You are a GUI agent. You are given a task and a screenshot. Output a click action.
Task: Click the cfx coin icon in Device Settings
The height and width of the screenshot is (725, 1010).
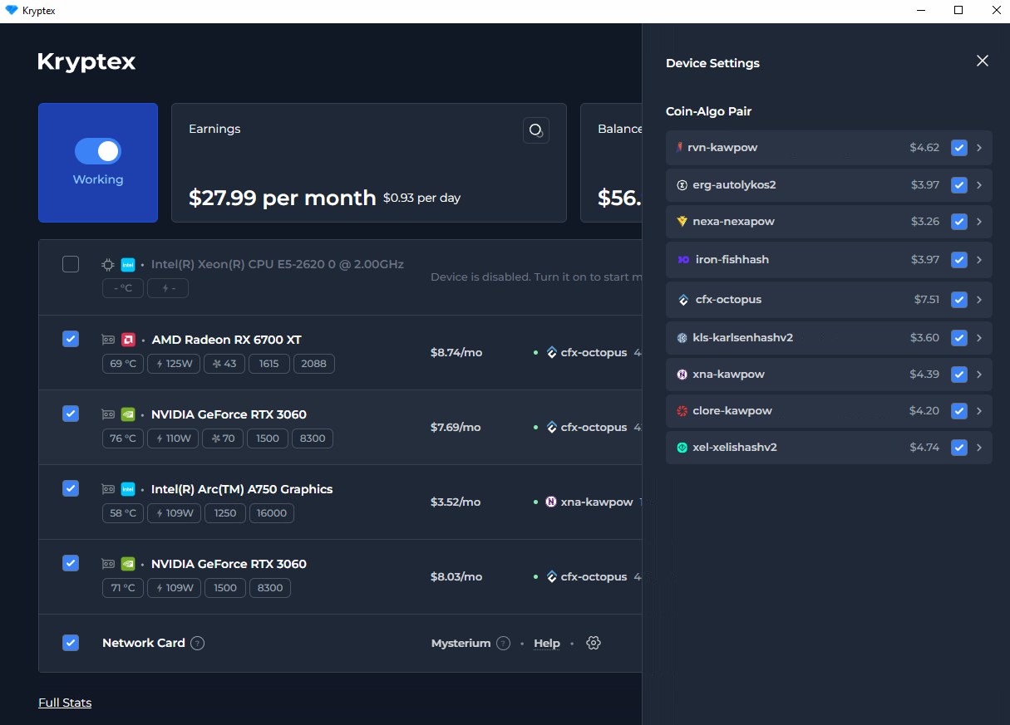[683, 300]
